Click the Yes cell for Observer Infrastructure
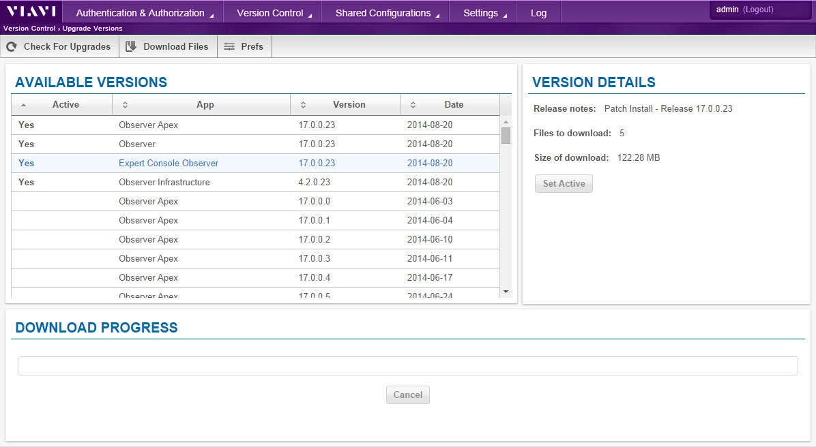The image size is (816, 447). coord(26,183)
